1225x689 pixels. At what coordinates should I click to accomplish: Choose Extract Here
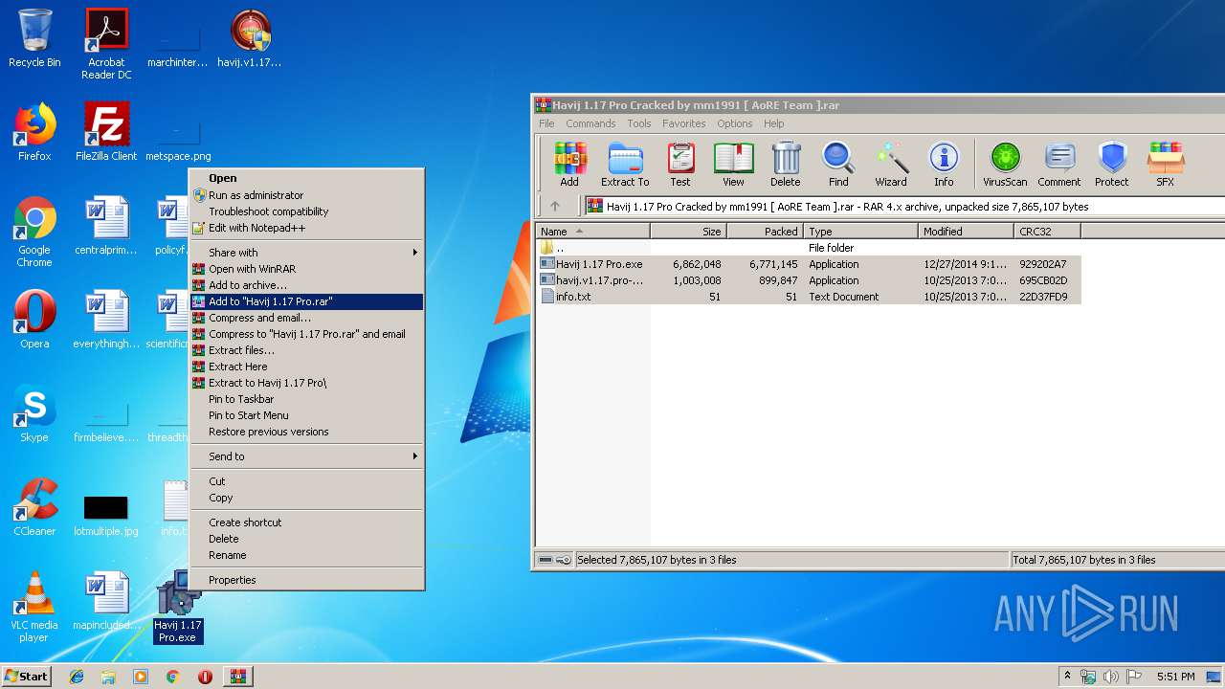[306, 367]
